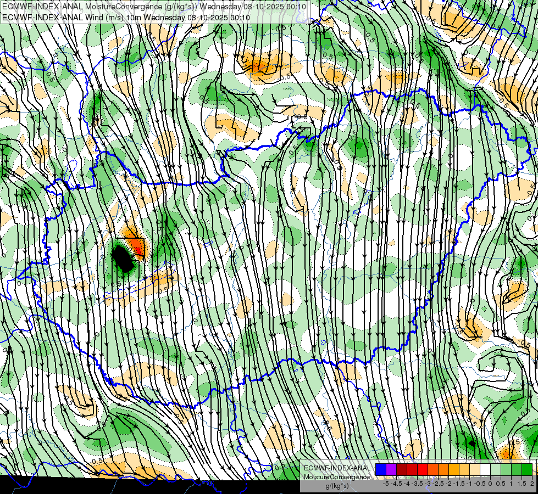Select the purple legend swatch
This screenshot has height=494, width=538.
[391, 469]
